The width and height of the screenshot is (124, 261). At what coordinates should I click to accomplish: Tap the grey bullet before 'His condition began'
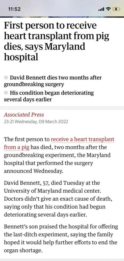6,93
